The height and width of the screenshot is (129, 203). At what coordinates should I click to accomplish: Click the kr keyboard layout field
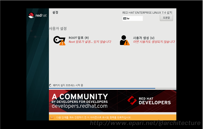click(132, 19)
